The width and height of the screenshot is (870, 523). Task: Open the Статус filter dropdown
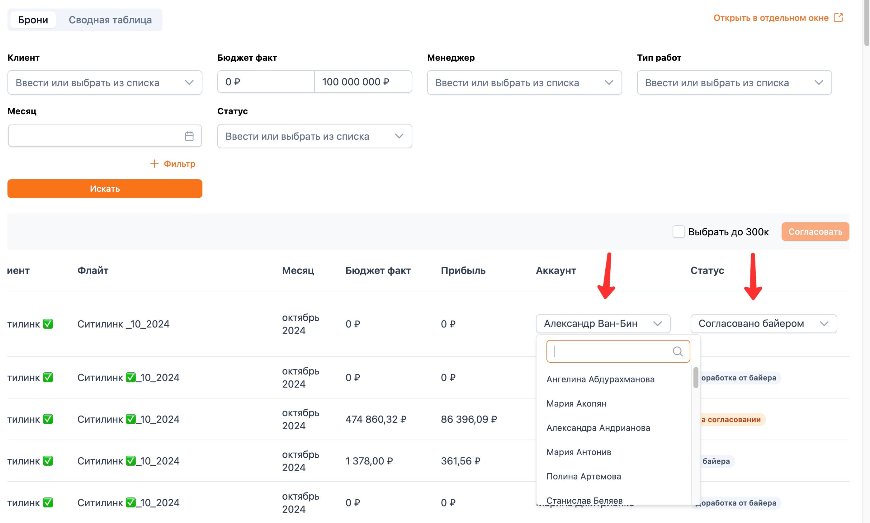(314, 136)
